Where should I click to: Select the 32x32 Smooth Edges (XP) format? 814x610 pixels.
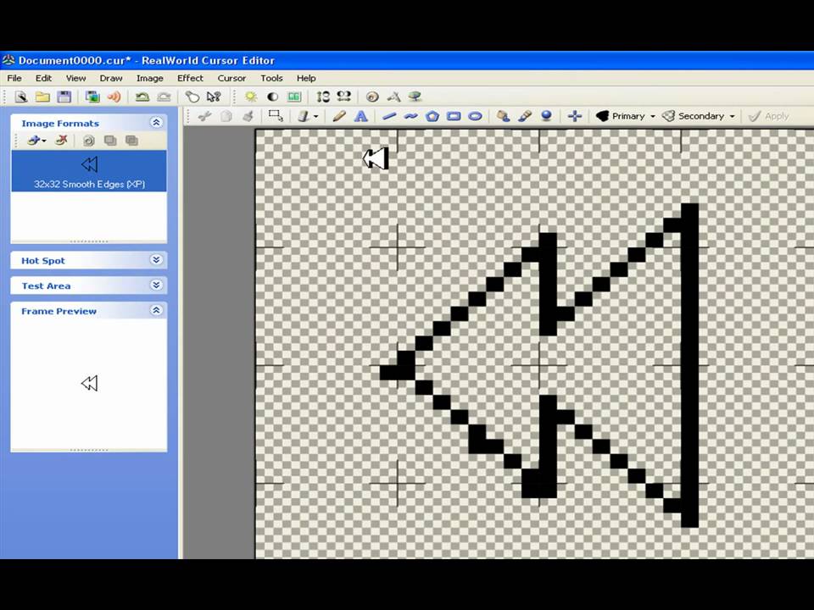point(89,171)
